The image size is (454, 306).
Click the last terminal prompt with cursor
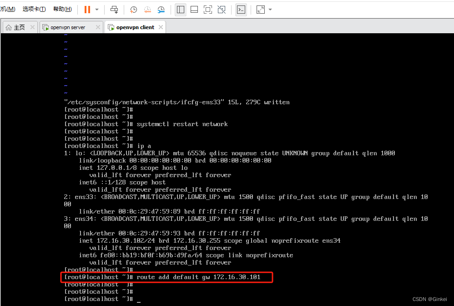pos(102,299)
